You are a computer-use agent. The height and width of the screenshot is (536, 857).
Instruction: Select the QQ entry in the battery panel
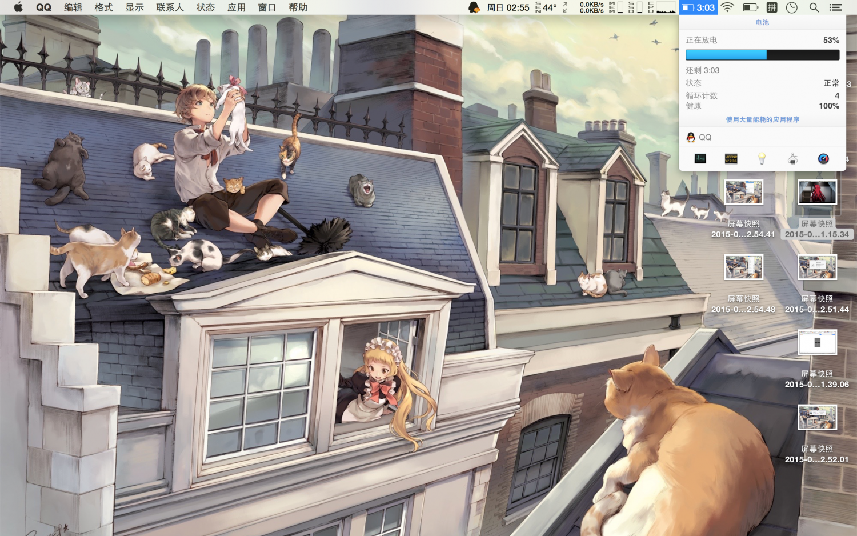pos(762,137)
